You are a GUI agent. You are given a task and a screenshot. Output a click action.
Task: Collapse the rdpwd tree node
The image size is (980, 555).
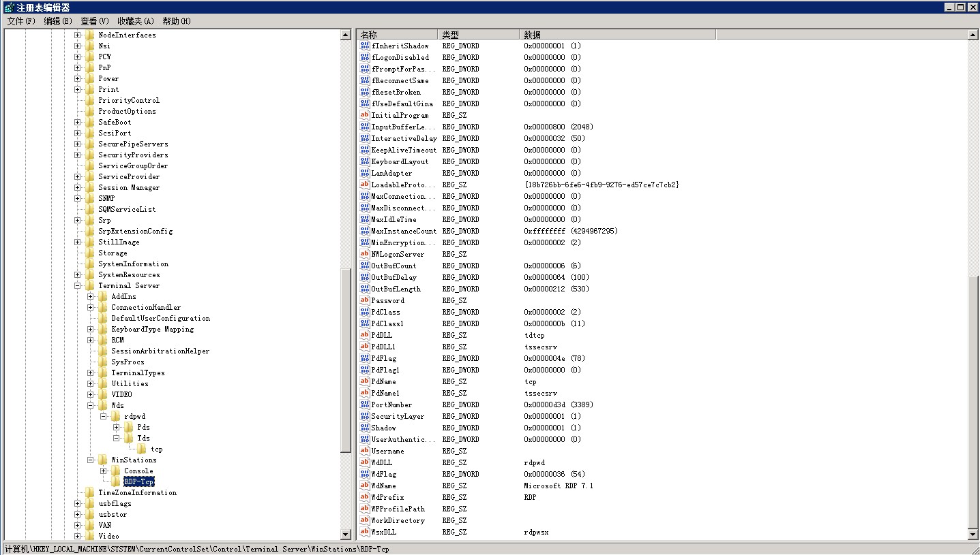pos(103,416)
